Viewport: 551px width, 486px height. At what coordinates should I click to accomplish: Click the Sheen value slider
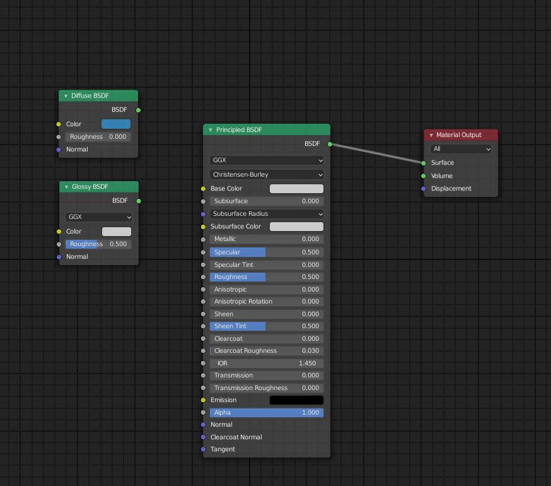coord(267,314)
